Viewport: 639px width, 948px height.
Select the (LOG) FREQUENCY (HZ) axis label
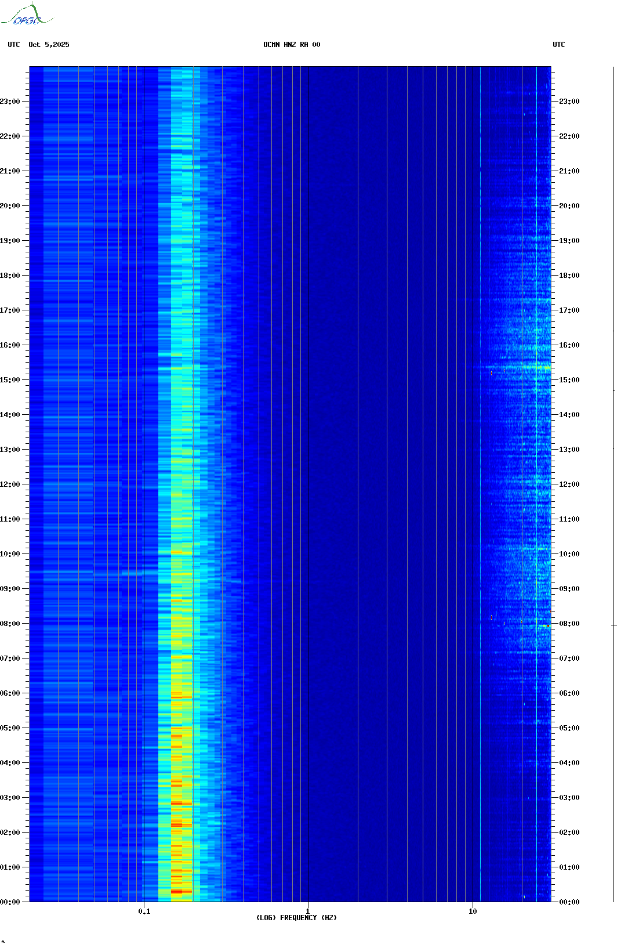coord(296,918)
